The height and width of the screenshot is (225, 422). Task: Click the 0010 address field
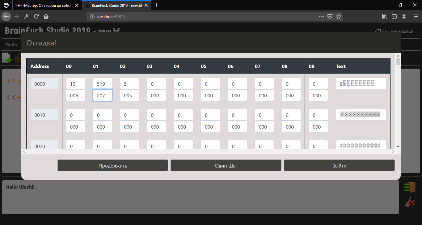tap(44, 115)
